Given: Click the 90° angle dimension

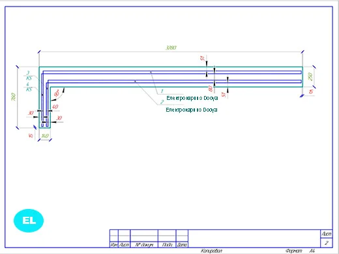Looking at the screenshot, I should pos(57,93).
